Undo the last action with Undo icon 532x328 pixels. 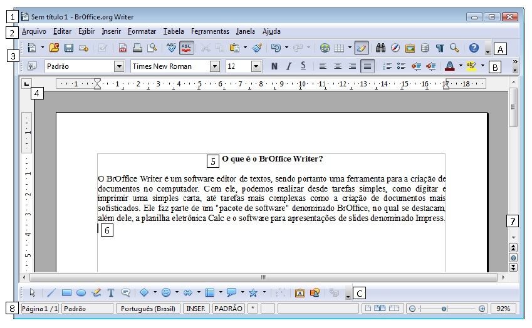pyautogui.click(x=276, y=48)
